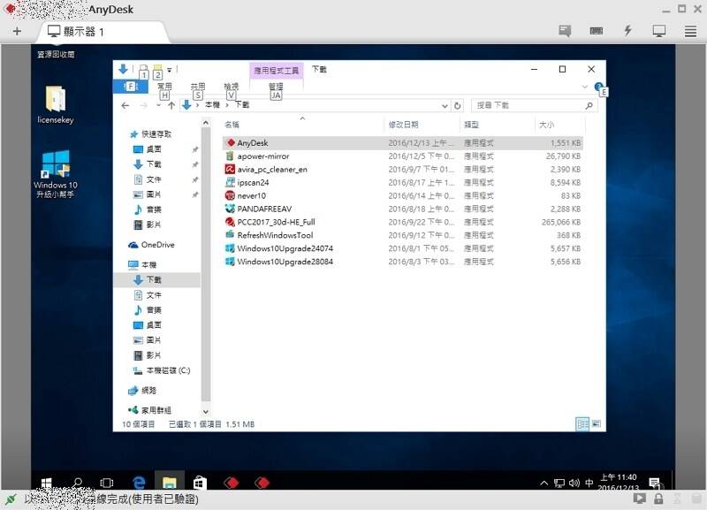Select OneDrive in the navigation pane
This screenshot has height=510, width=707.
point(157,245)
